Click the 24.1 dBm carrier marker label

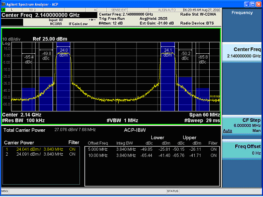click(168, 52)
